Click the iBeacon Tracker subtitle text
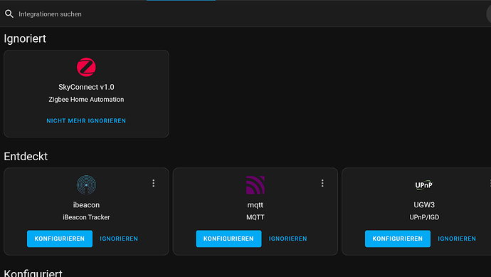 tap(86, 217)
